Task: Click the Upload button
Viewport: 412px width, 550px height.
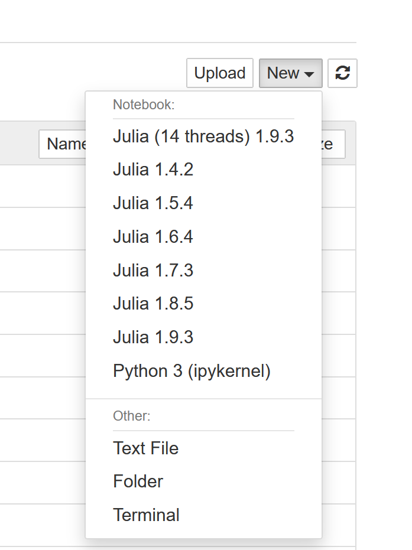Action: click(x=220, y=73)
